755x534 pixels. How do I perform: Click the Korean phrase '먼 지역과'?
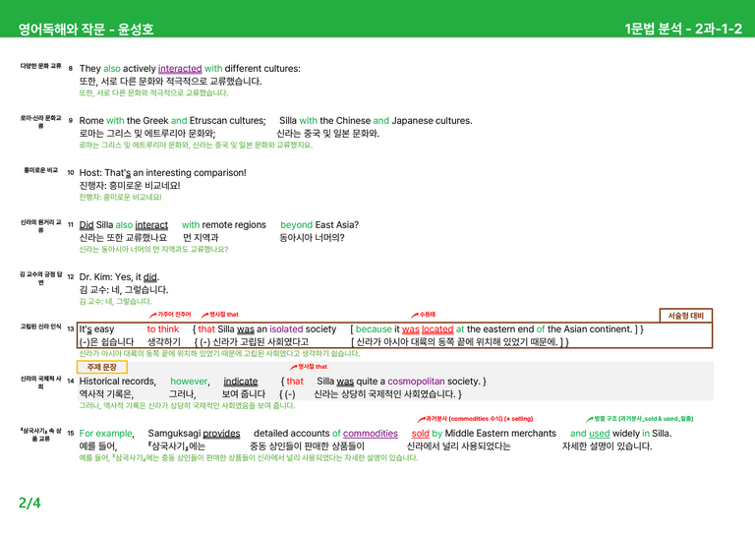click(201, 237)
